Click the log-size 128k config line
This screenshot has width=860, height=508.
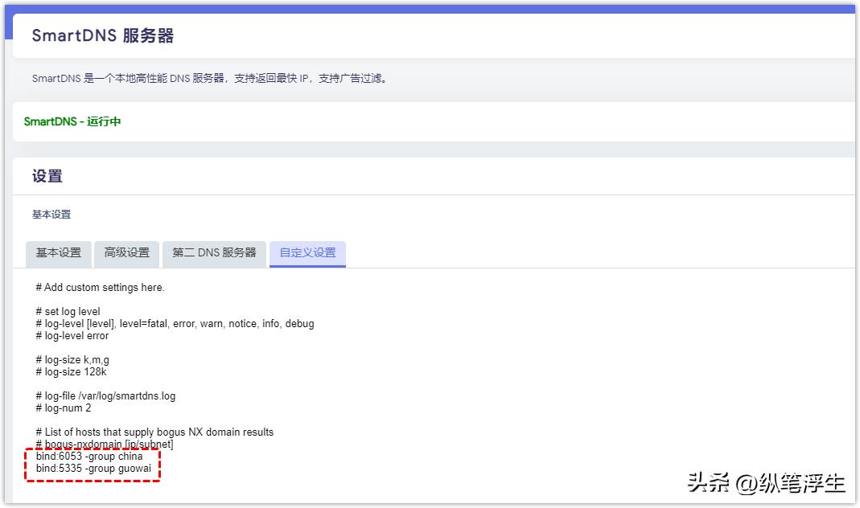point(73,371)
